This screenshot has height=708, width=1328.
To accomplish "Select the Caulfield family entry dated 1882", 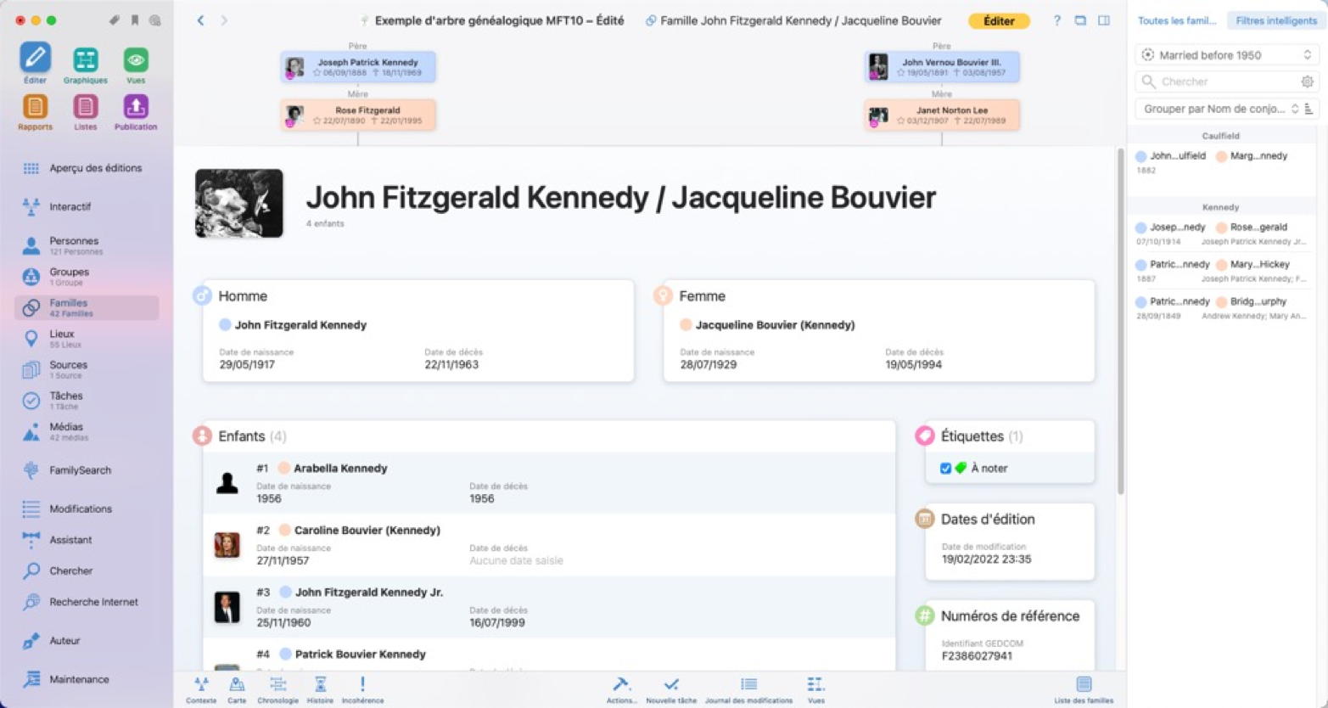I will coord(1221,162).
